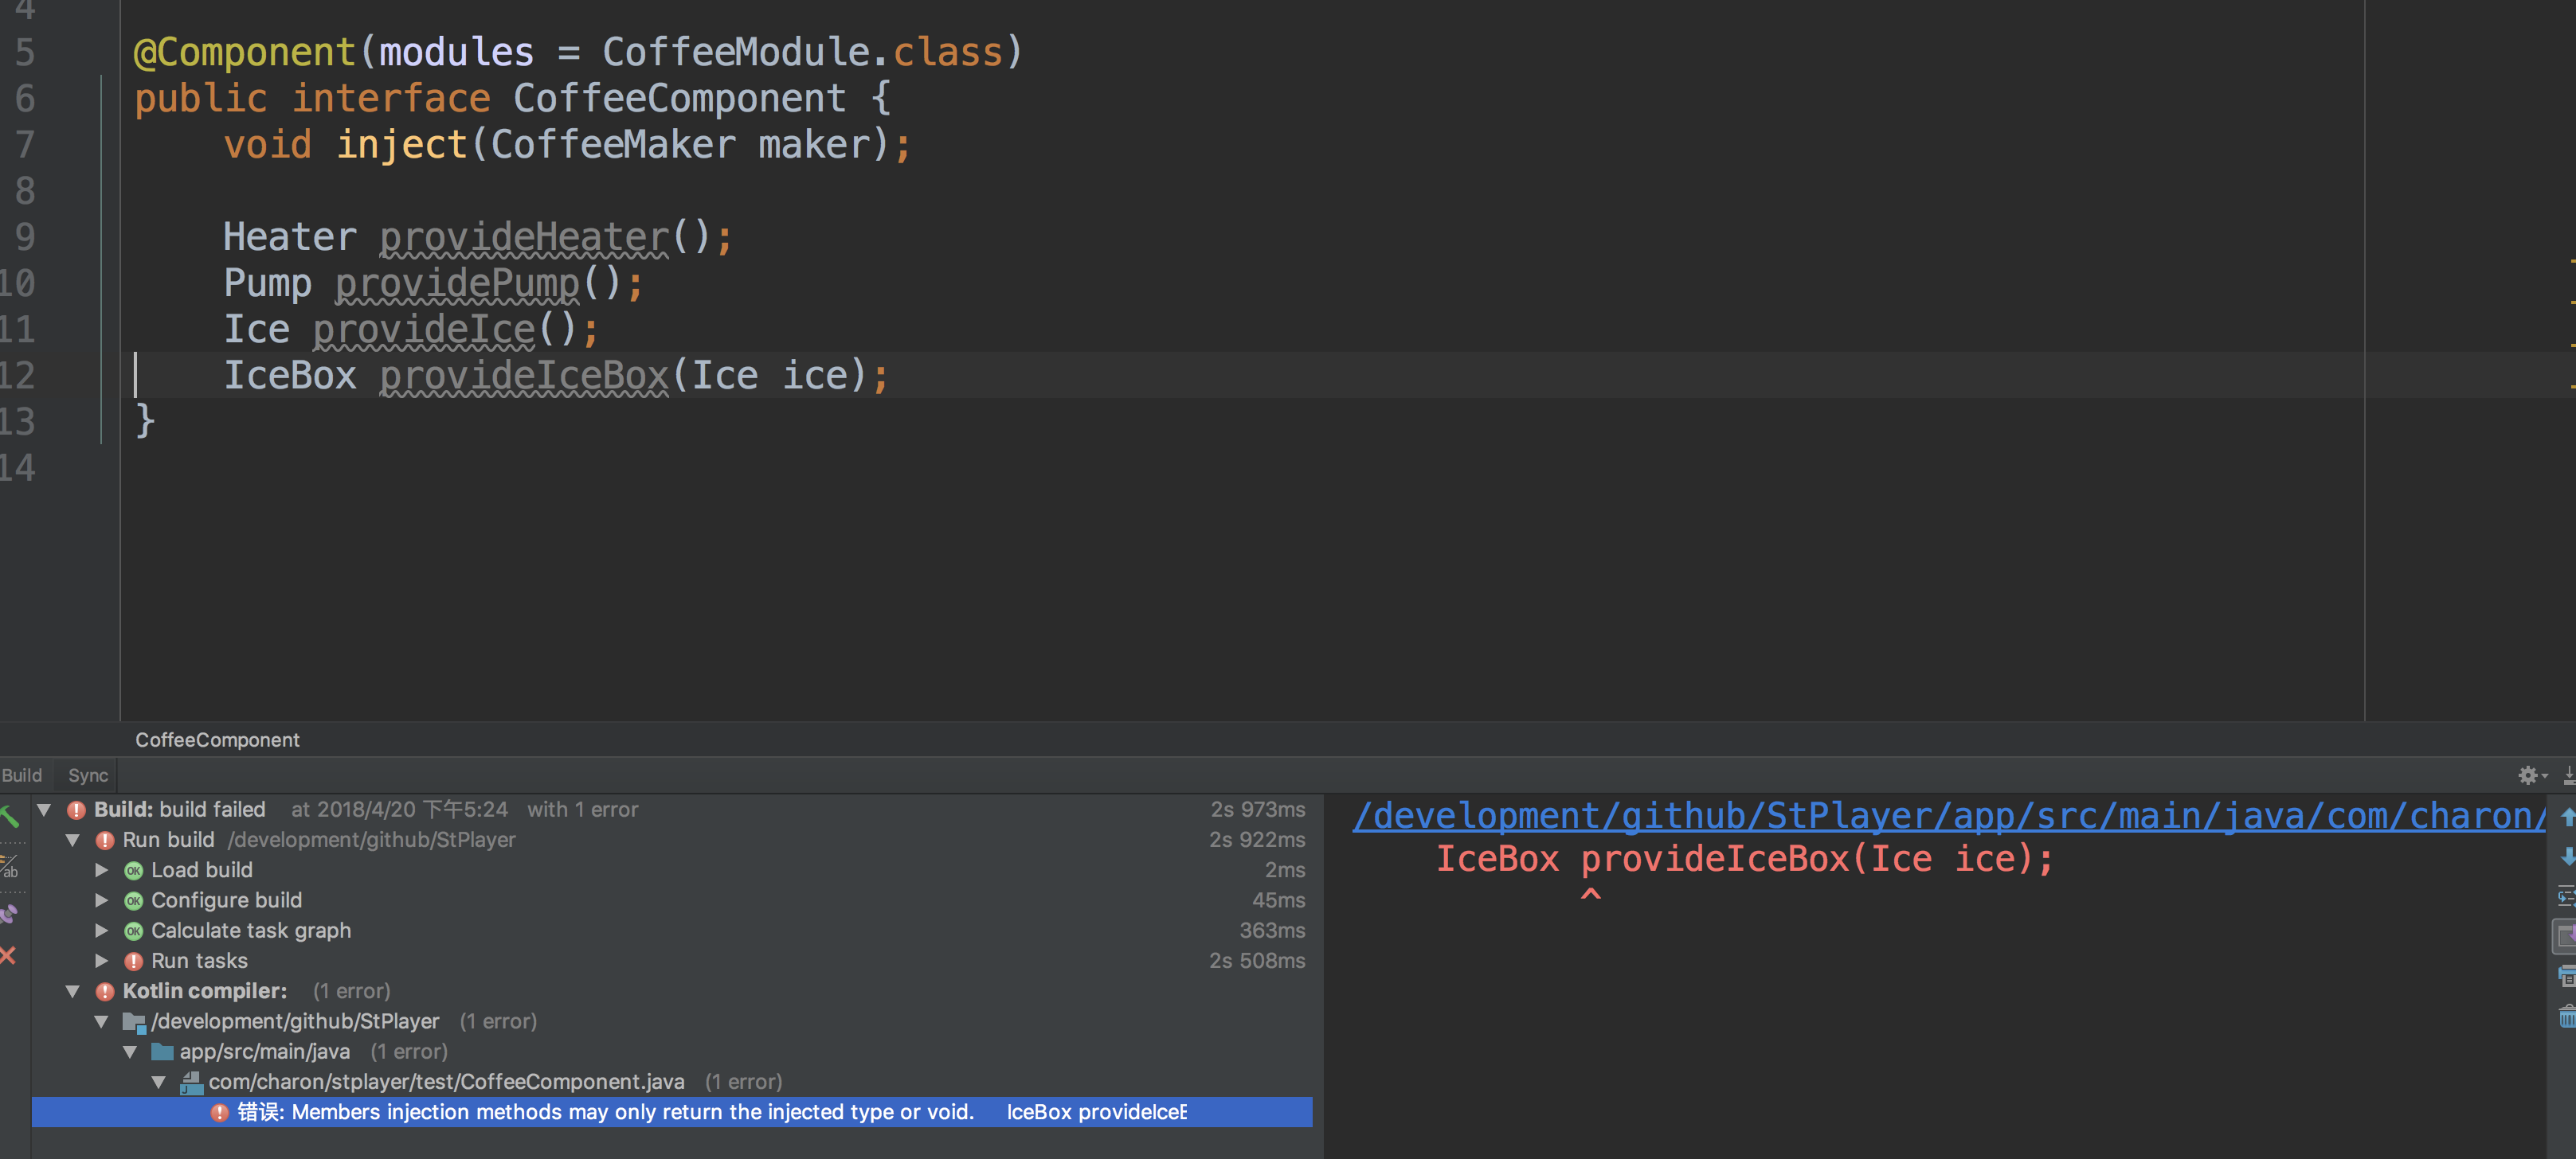This screenshot has width=2576, height=1159.
Task: Toggle the purple pin tab icon
Action: (9, 913)
